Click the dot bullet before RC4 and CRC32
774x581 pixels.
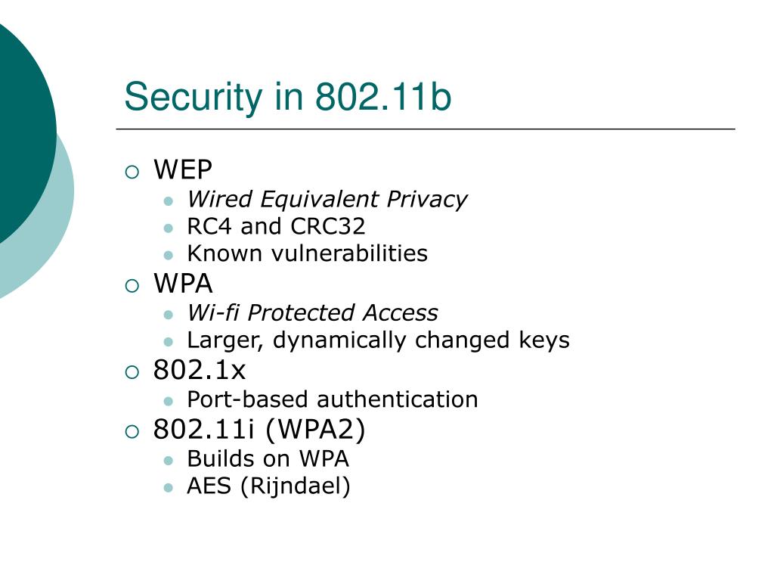coord(169,228)
